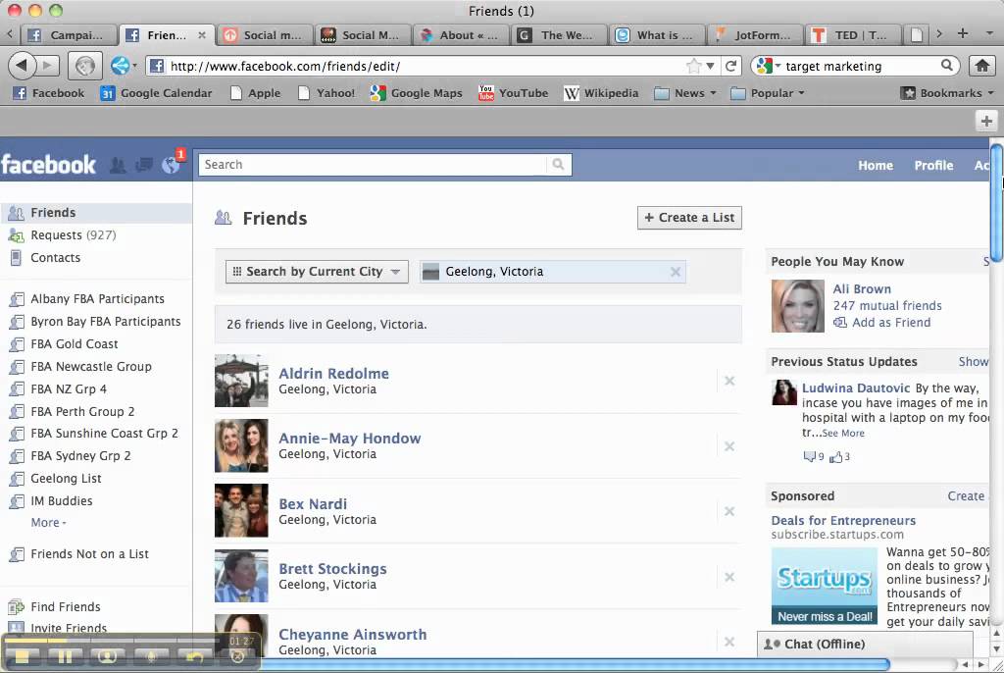
Task: Open address bar history dropdown arrow
Action: pyautogui.click(x=710, y=66)
